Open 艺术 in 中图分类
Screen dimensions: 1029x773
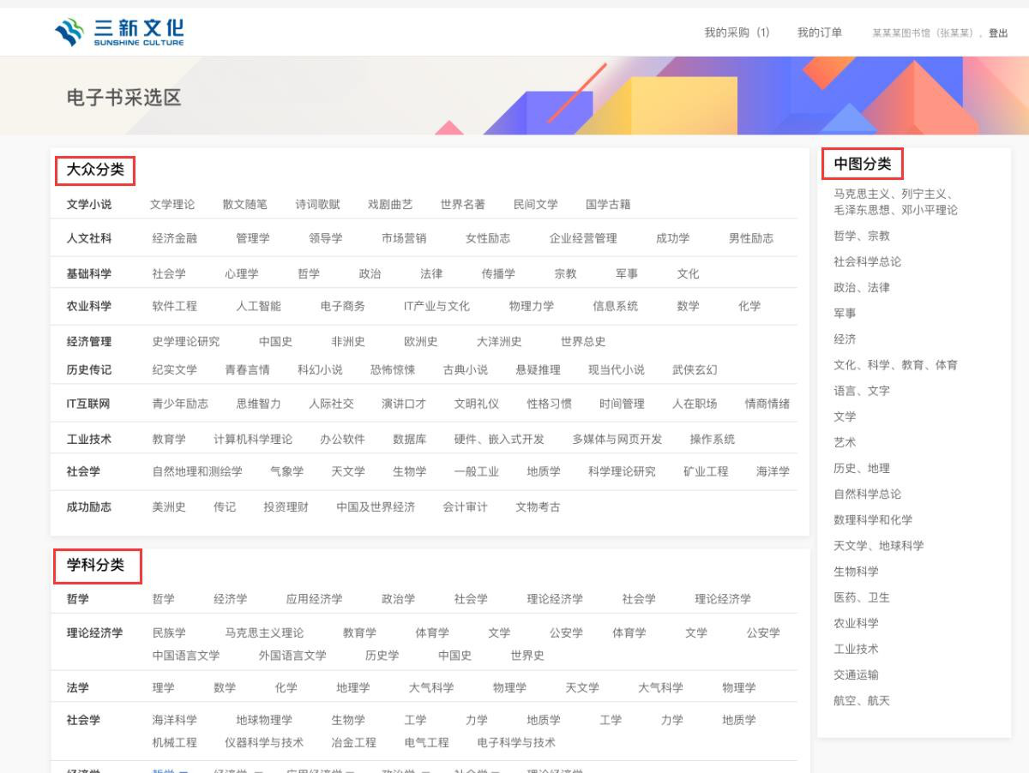[845, 442]
